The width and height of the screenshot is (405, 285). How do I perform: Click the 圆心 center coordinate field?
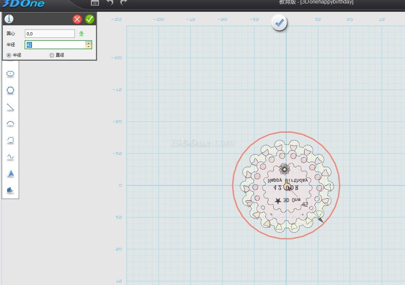pyautogui.click(x=50, y=34)
